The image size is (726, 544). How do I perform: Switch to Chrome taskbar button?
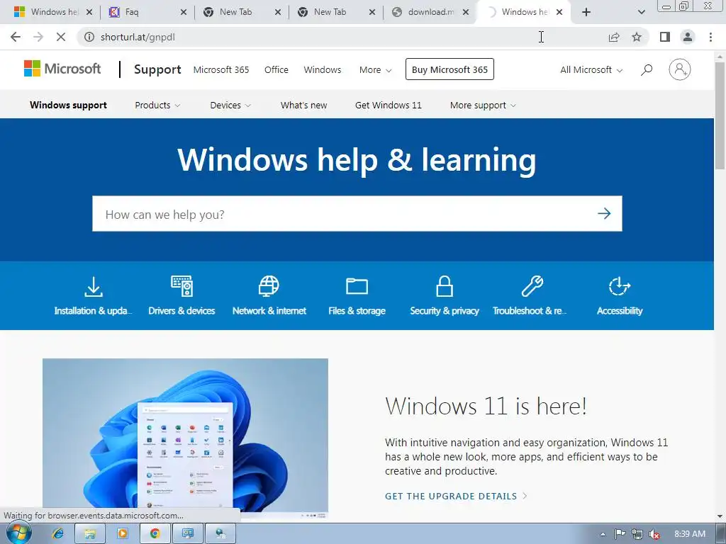tap(155, 534)
